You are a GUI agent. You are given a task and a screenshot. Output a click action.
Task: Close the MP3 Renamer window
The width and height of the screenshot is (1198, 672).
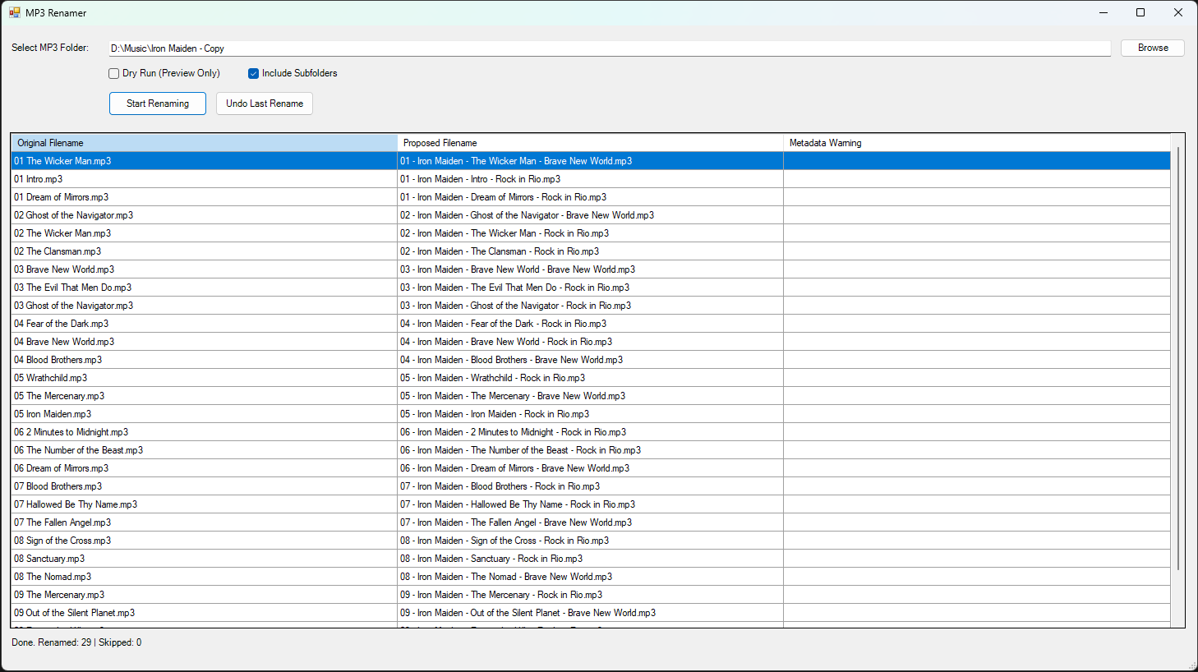point(1178,12)
